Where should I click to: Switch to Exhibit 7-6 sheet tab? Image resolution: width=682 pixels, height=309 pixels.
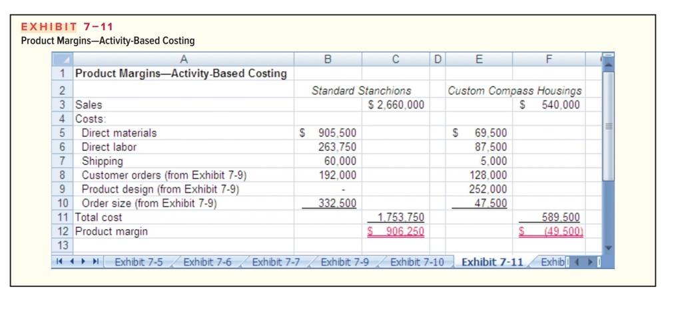pos(208,262)
